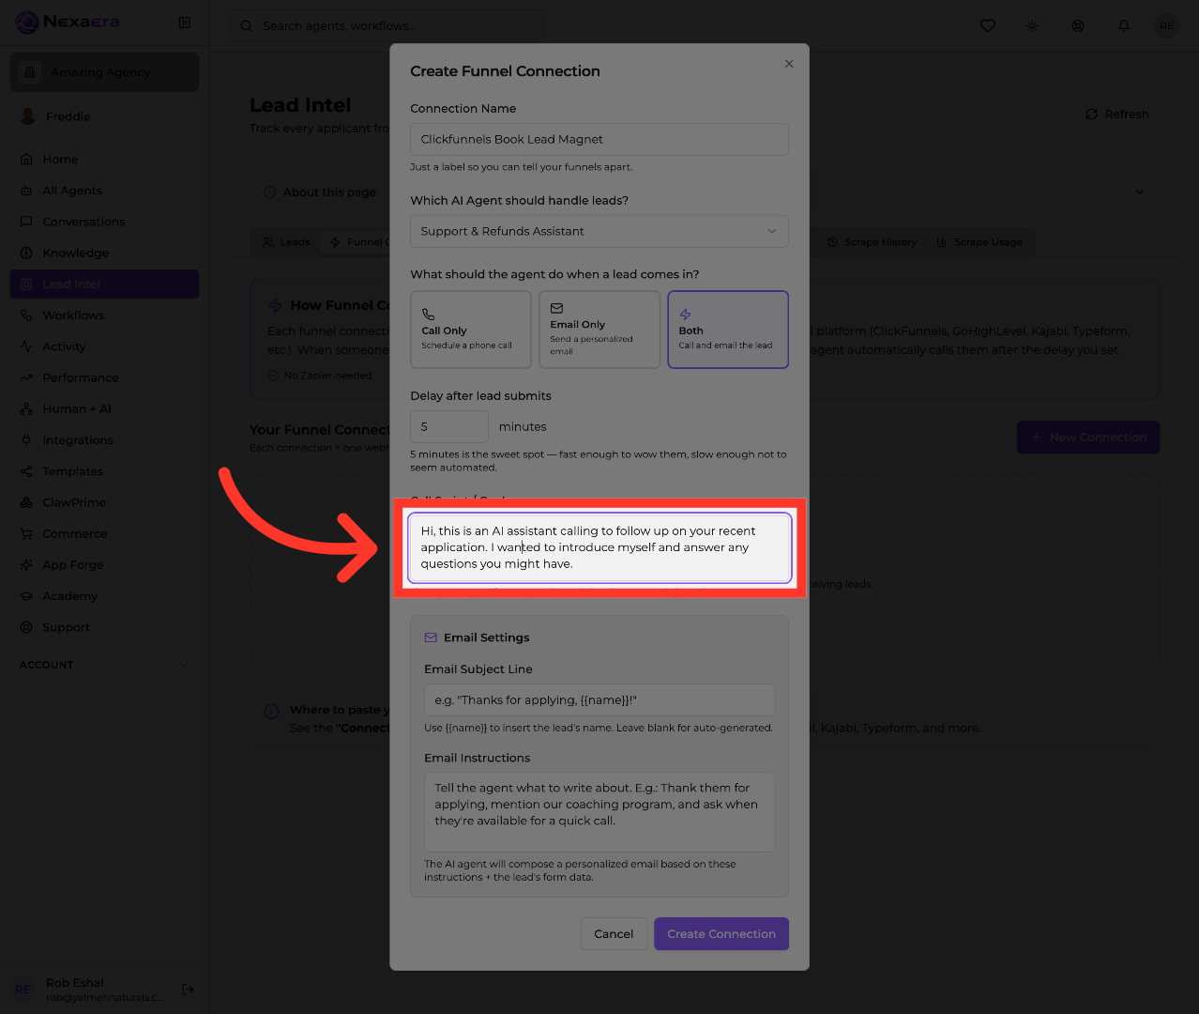The image size is (1199, 1014).
Task: Switch to the Leads tab
Action: (x=286, y=242)
